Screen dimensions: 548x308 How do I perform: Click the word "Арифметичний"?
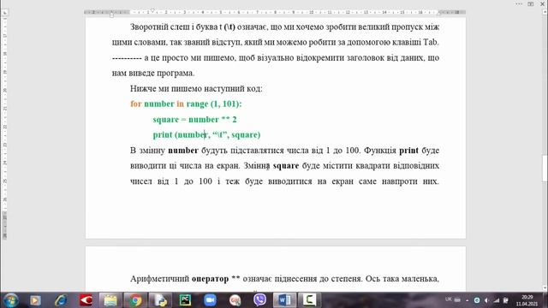[159, 279]
